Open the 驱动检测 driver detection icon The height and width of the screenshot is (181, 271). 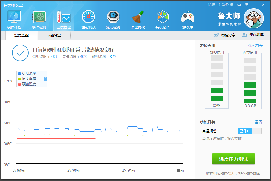(113, 17)
